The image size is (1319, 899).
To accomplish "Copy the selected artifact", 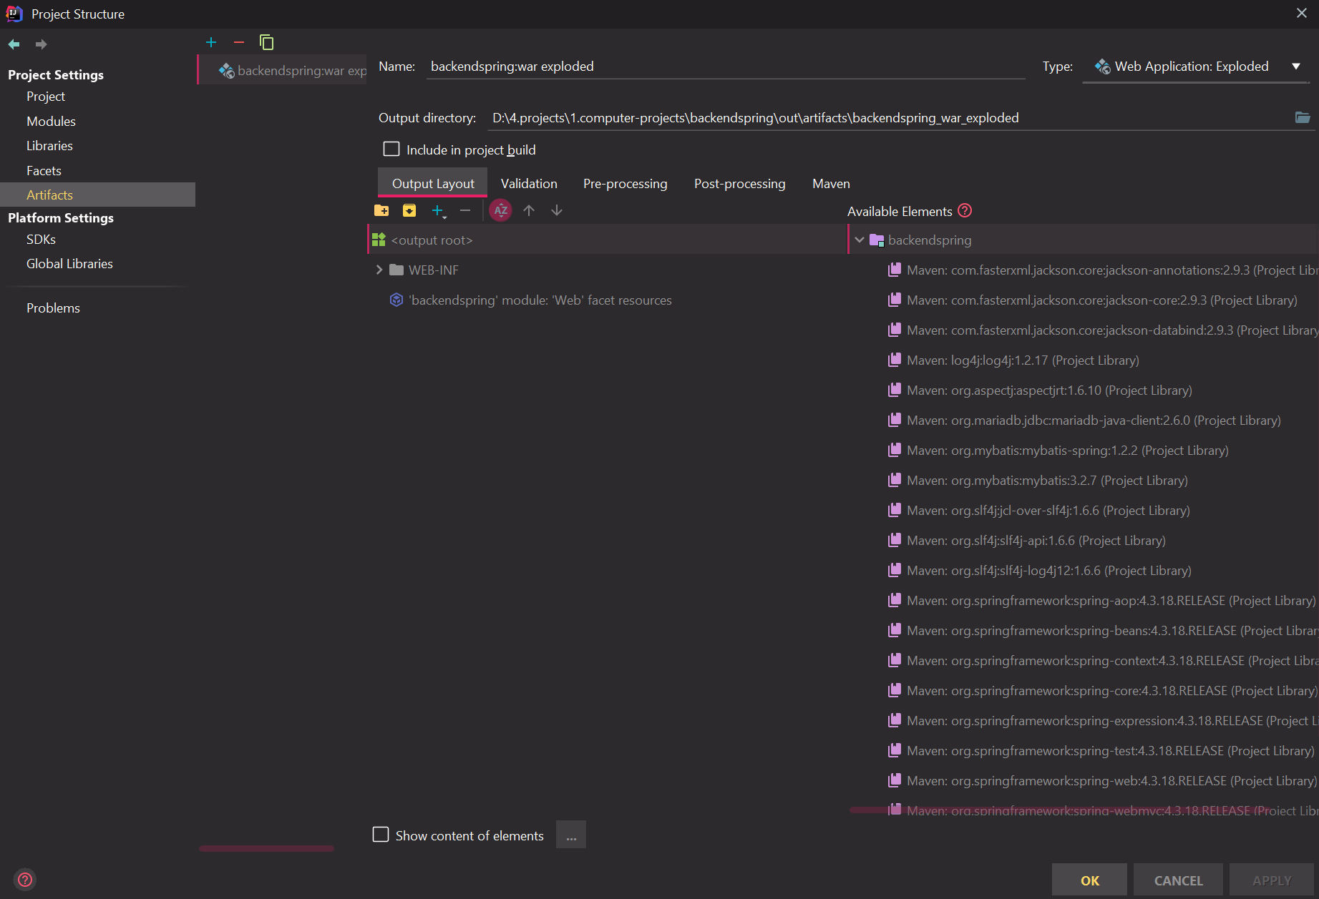I will (x=266, y=42).
